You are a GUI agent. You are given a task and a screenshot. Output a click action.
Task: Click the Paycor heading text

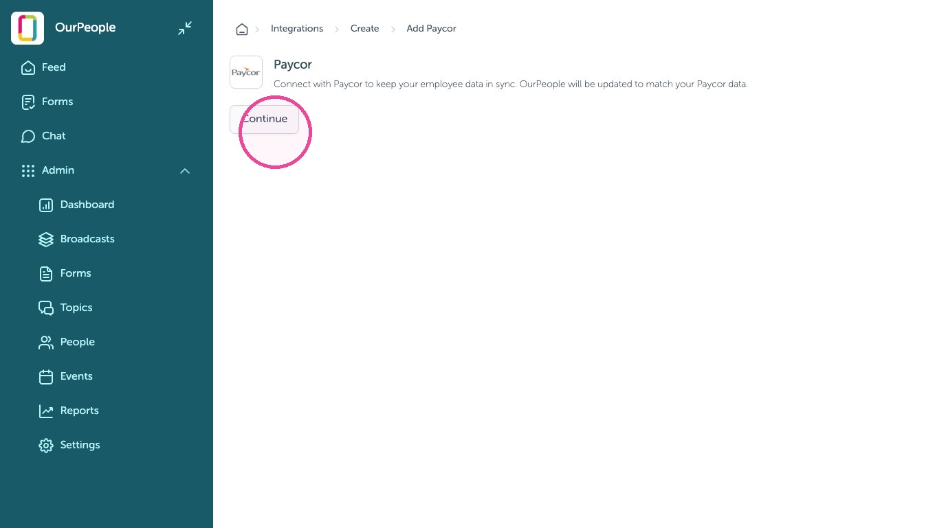tap(293, 65)
